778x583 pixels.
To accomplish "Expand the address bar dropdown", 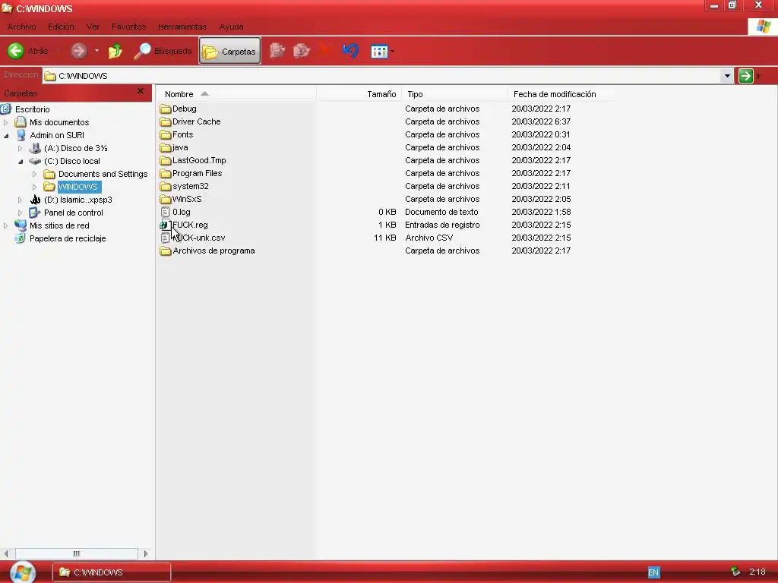I will coord(727,76).
